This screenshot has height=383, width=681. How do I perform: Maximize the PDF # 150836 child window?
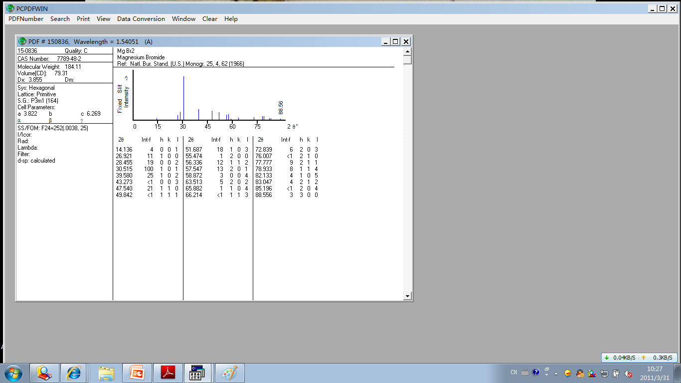pyautogui.click(x=395, y=42)
